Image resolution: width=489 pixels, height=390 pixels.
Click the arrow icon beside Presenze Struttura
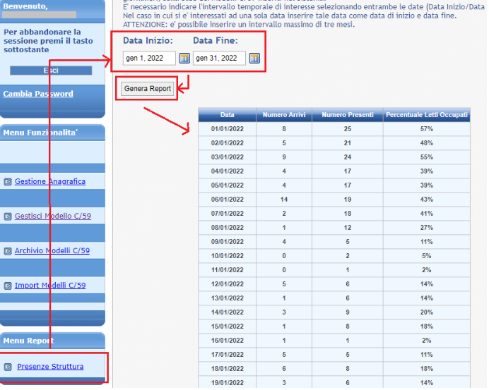tap(8, 367)
